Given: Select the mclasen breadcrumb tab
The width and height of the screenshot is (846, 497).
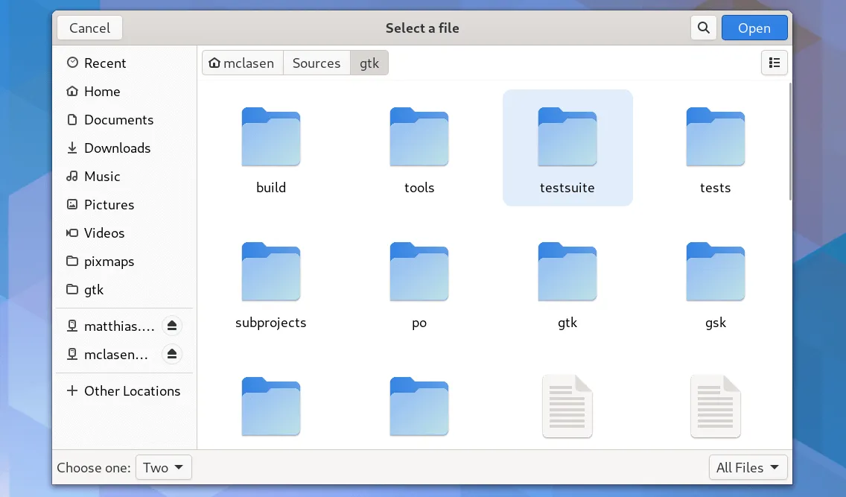Looking at the screenshot, I should 242,63.
